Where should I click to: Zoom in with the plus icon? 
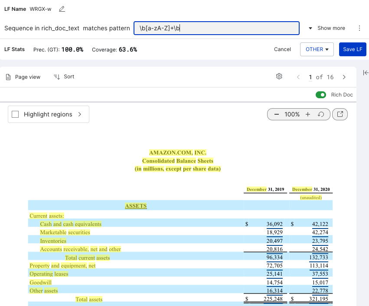pos(308,114)
